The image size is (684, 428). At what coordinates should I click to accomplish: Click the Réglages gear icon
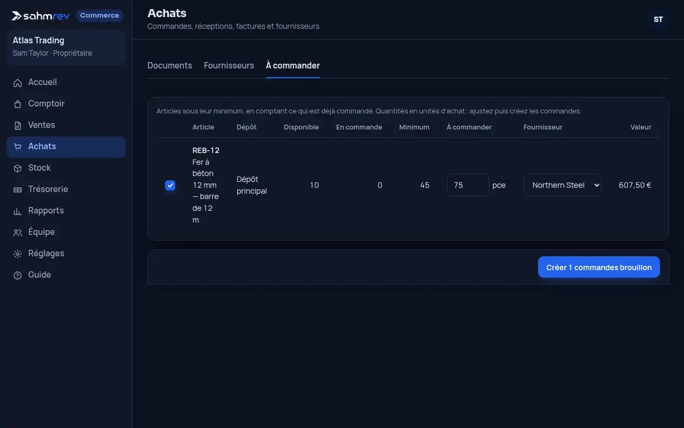point(18,254)
